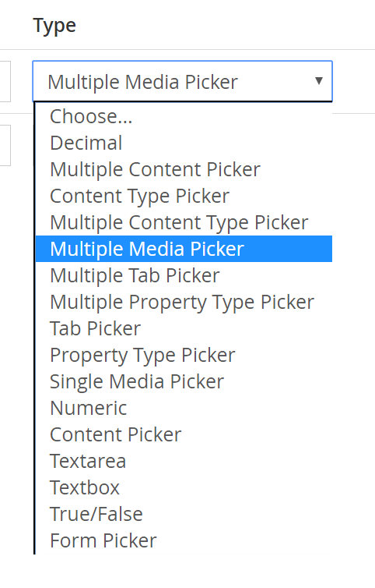The width and height of the screenshot is (375, 588).
Task: Choose Form Picker from list
Action: pos(184,540)
